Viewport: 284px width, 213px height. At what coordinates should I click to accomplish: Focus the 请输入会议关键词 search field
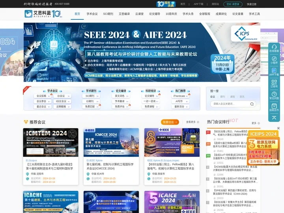[233, 104]
